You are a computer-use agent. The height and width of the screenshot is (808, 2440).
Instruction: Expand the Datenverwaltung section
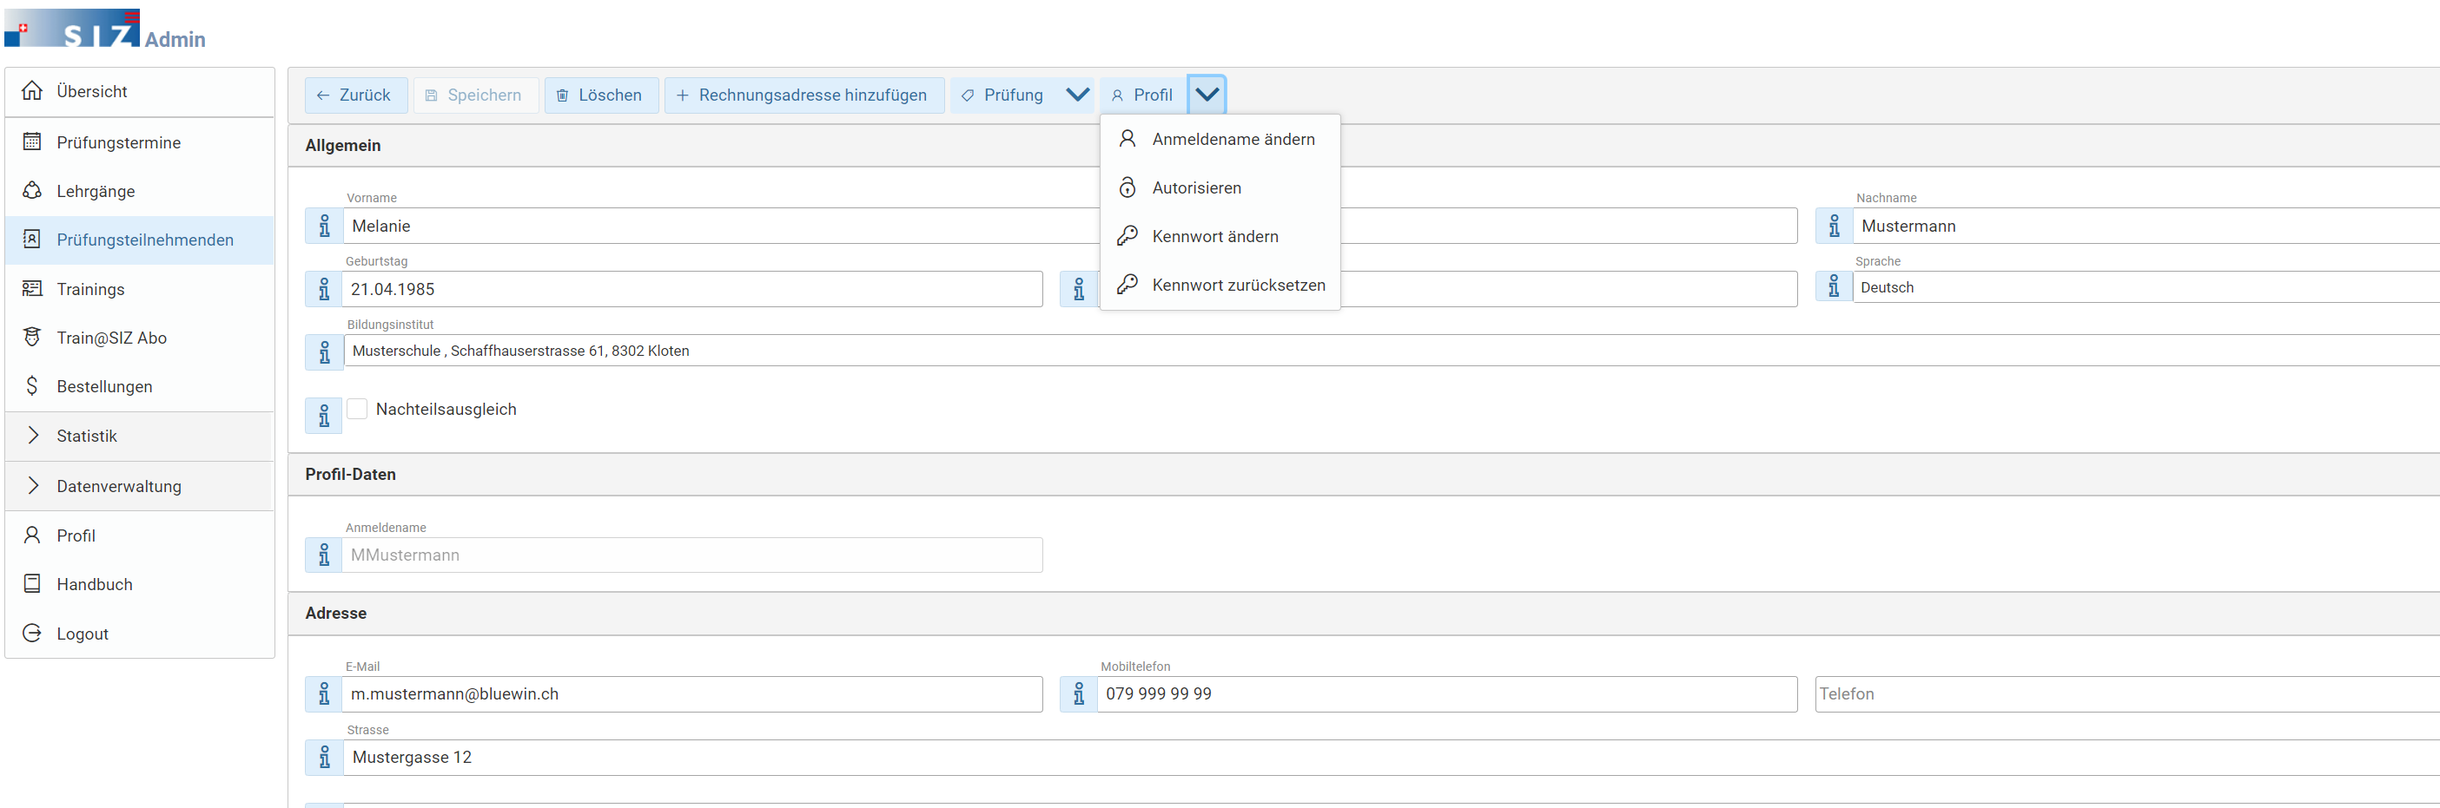tap(139, 485)
